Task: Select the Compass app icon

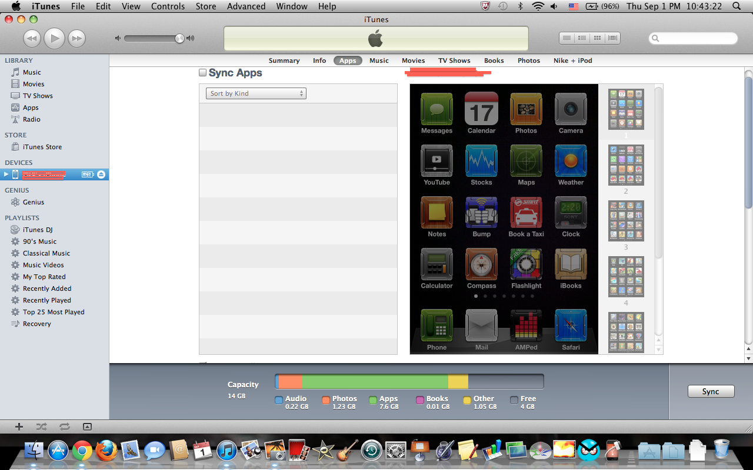Action: tap(481, 264)
